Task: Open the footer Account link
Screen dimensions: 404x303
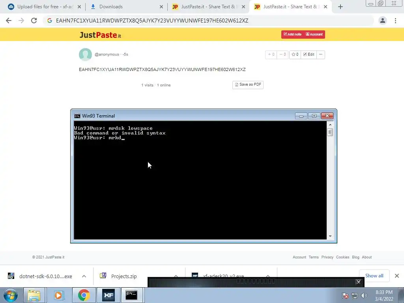Action: click(299, 257)
